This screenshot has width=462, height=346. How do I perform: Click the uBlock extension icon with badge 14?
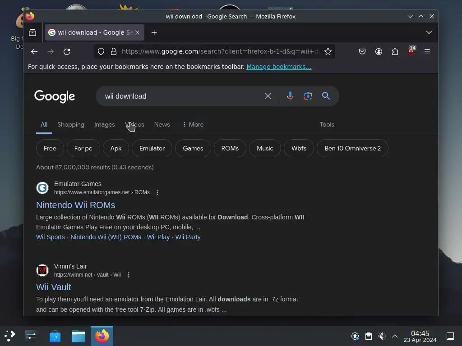pyautogui.click(x=411, y=50)
